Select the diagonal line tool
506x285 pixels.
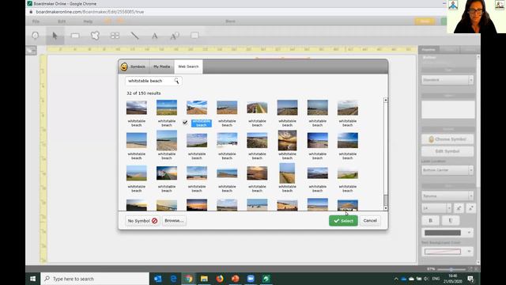coord(134,36)
